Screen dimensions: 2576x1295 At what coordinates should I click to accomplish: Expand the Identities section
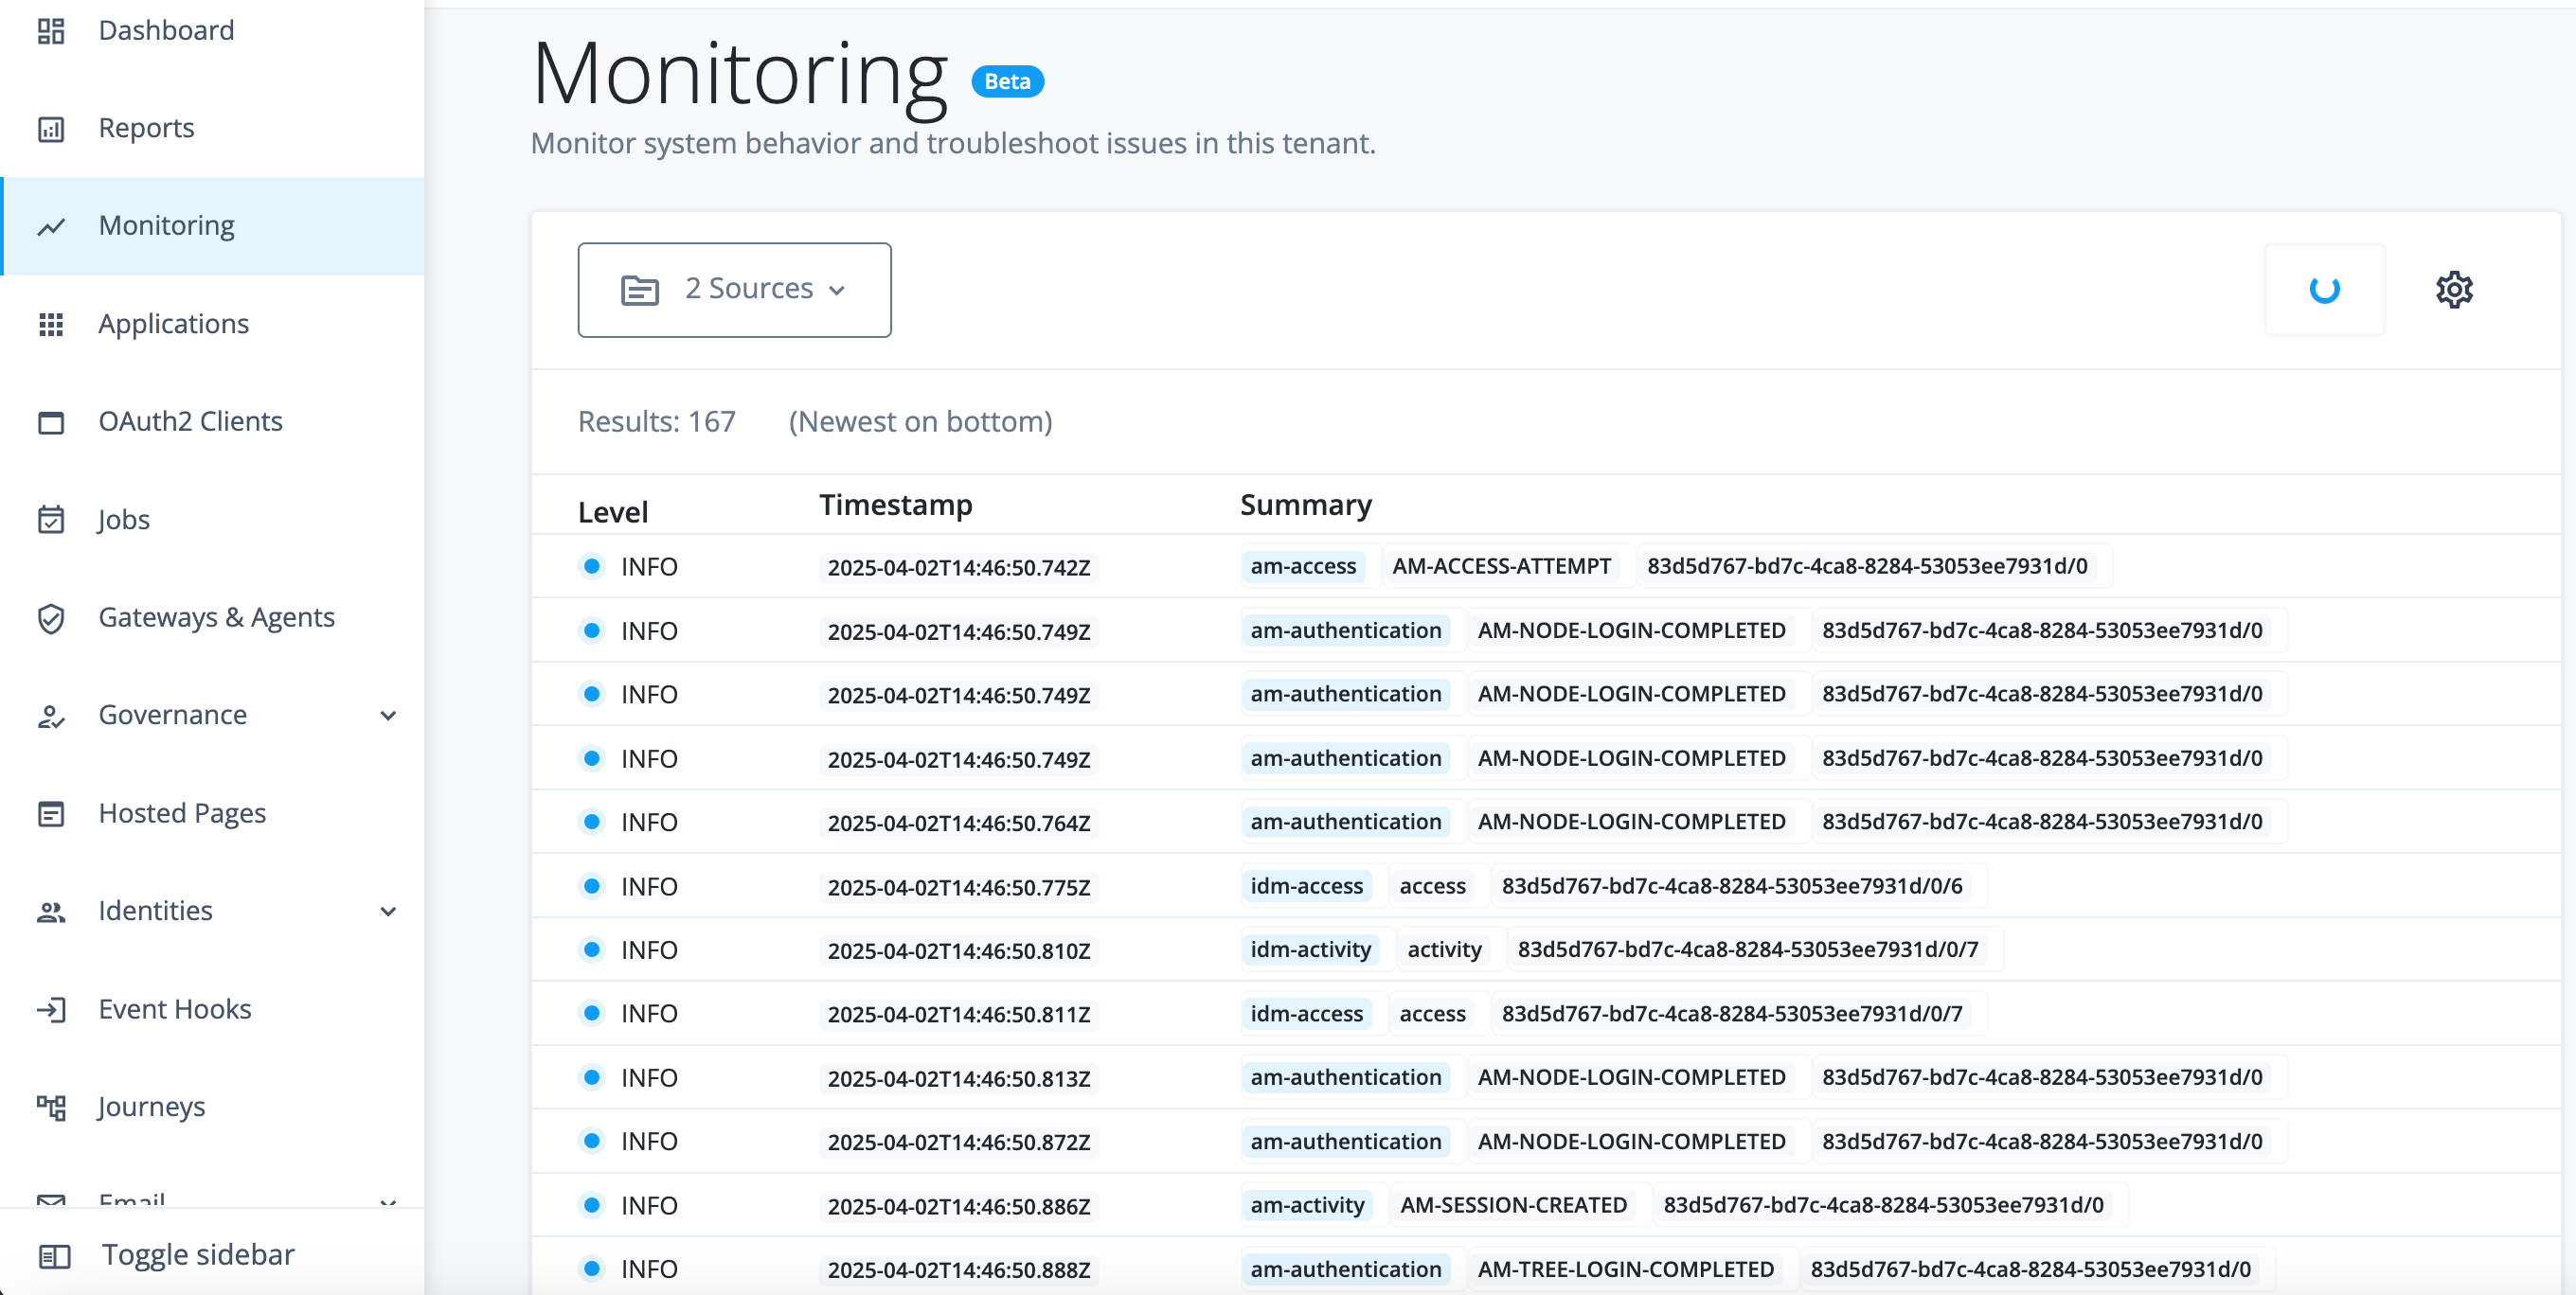[155, 912]
